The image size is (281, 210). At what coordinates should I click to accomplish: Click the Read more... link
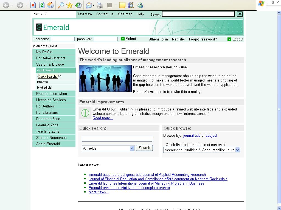[103, 118]
